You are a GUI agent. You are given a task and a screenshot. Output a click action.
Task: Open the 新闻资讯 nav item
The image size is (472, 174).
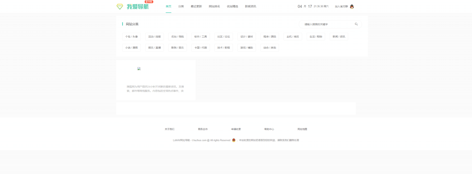point(250,6)
